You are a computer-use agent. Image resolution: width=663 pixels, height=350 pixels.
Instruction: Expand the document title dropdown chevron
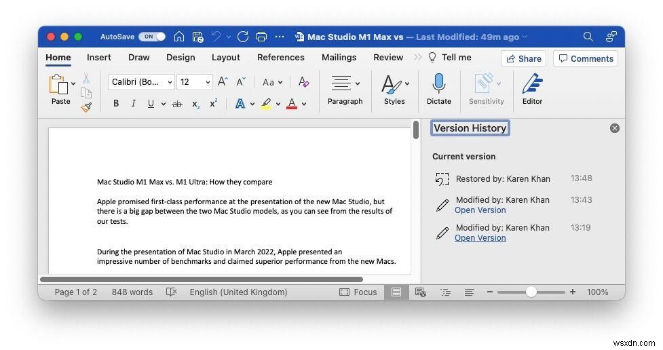point(525,37)
